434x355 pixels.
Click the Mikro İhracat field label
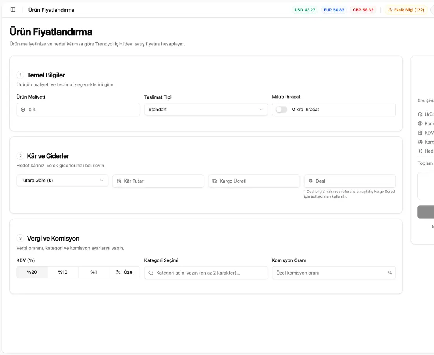tap(286, 97)
